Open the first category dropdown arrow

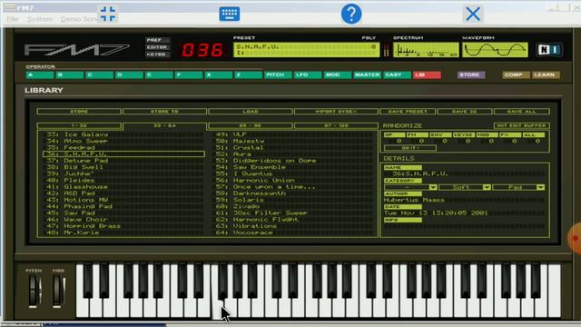click(432, 187)
